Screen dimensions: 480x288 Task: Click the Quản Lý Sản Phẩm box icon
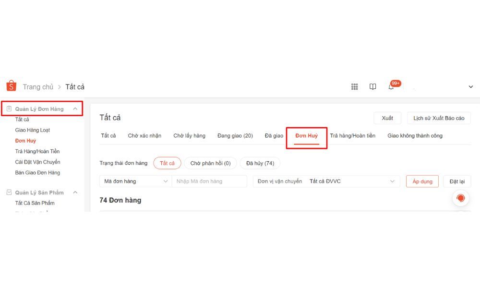point(9,192)
